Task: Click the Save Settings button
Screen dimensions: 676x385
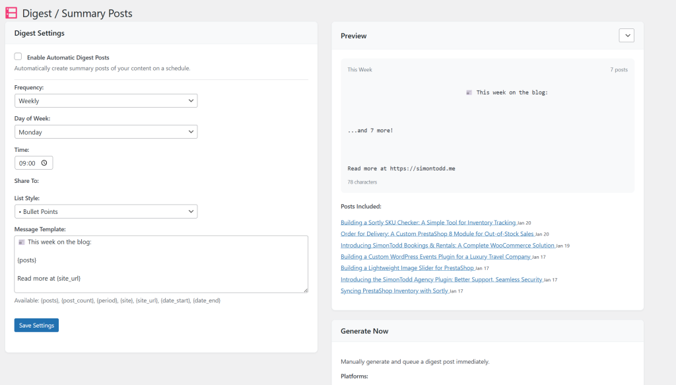Action: [x=36, y=326]
